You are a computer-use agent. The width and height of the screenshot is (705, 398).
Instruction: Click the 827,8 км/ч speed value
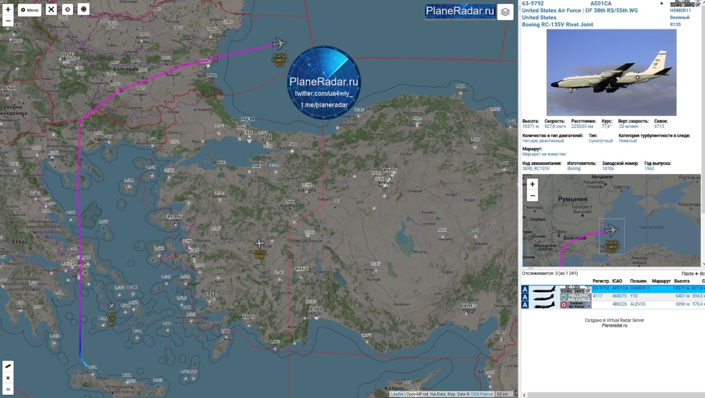(555, 126)
